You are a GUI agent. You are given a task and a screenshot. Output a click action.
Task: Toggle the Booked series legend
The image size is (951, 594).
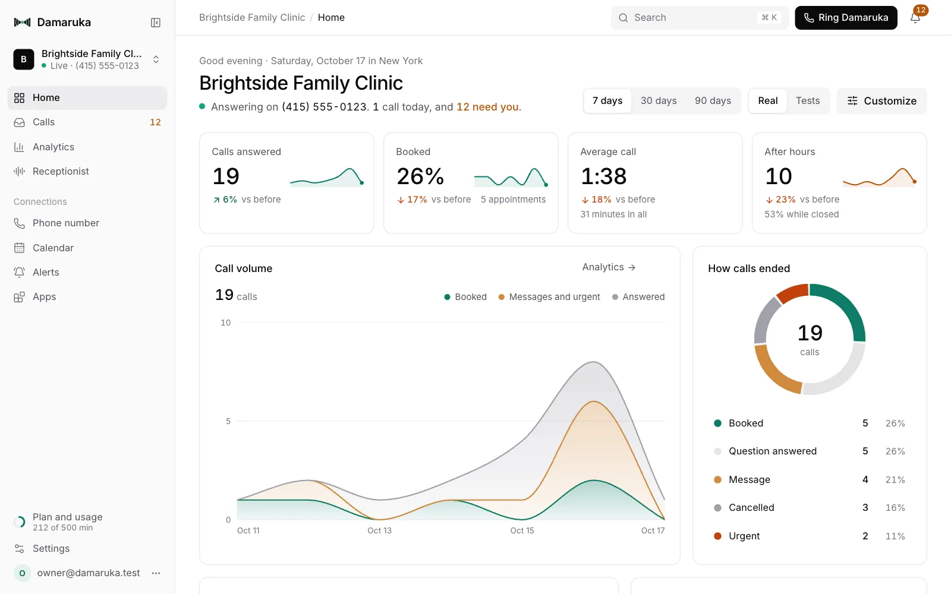point(465,297)
